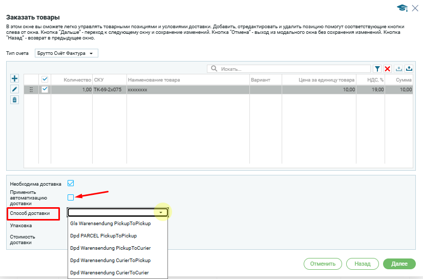Open the 'Тип счета' dropdown
This screenshot has height=279, width=423.
coord(66,53)
